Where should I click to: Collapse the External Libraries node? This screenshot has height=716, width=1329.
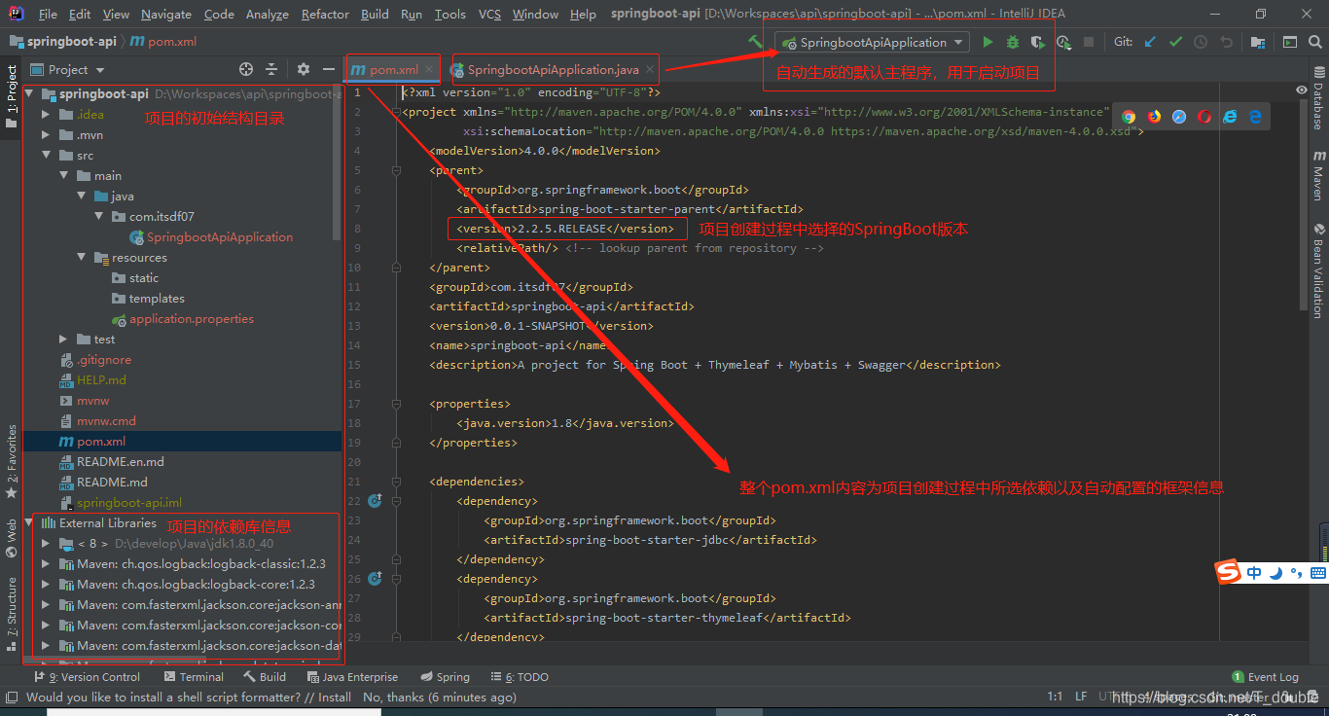click(30, 522)
